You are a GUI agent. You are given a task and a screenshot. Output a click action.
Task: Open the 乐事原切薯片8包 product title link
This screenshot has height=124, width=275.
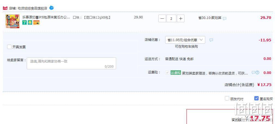tap(46, 17)
